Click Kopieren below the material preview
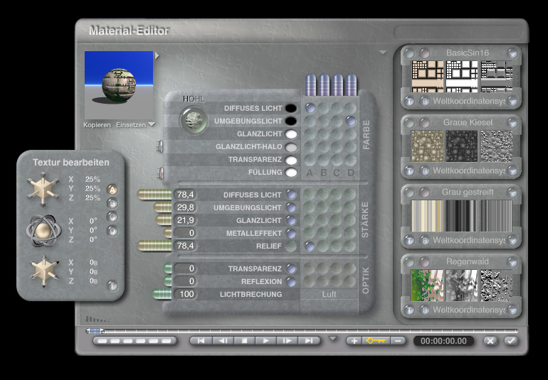This screenshot has width=548, height=380. (x=97, y=125)
